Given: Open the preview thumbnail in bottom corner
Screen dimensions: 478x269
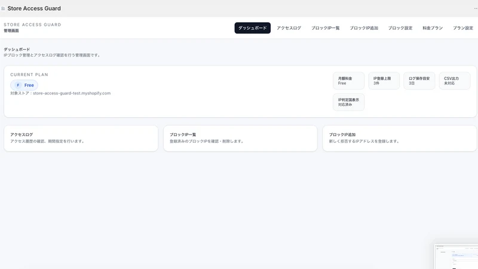Looking at the screenshot, I should tap(456, 256).
